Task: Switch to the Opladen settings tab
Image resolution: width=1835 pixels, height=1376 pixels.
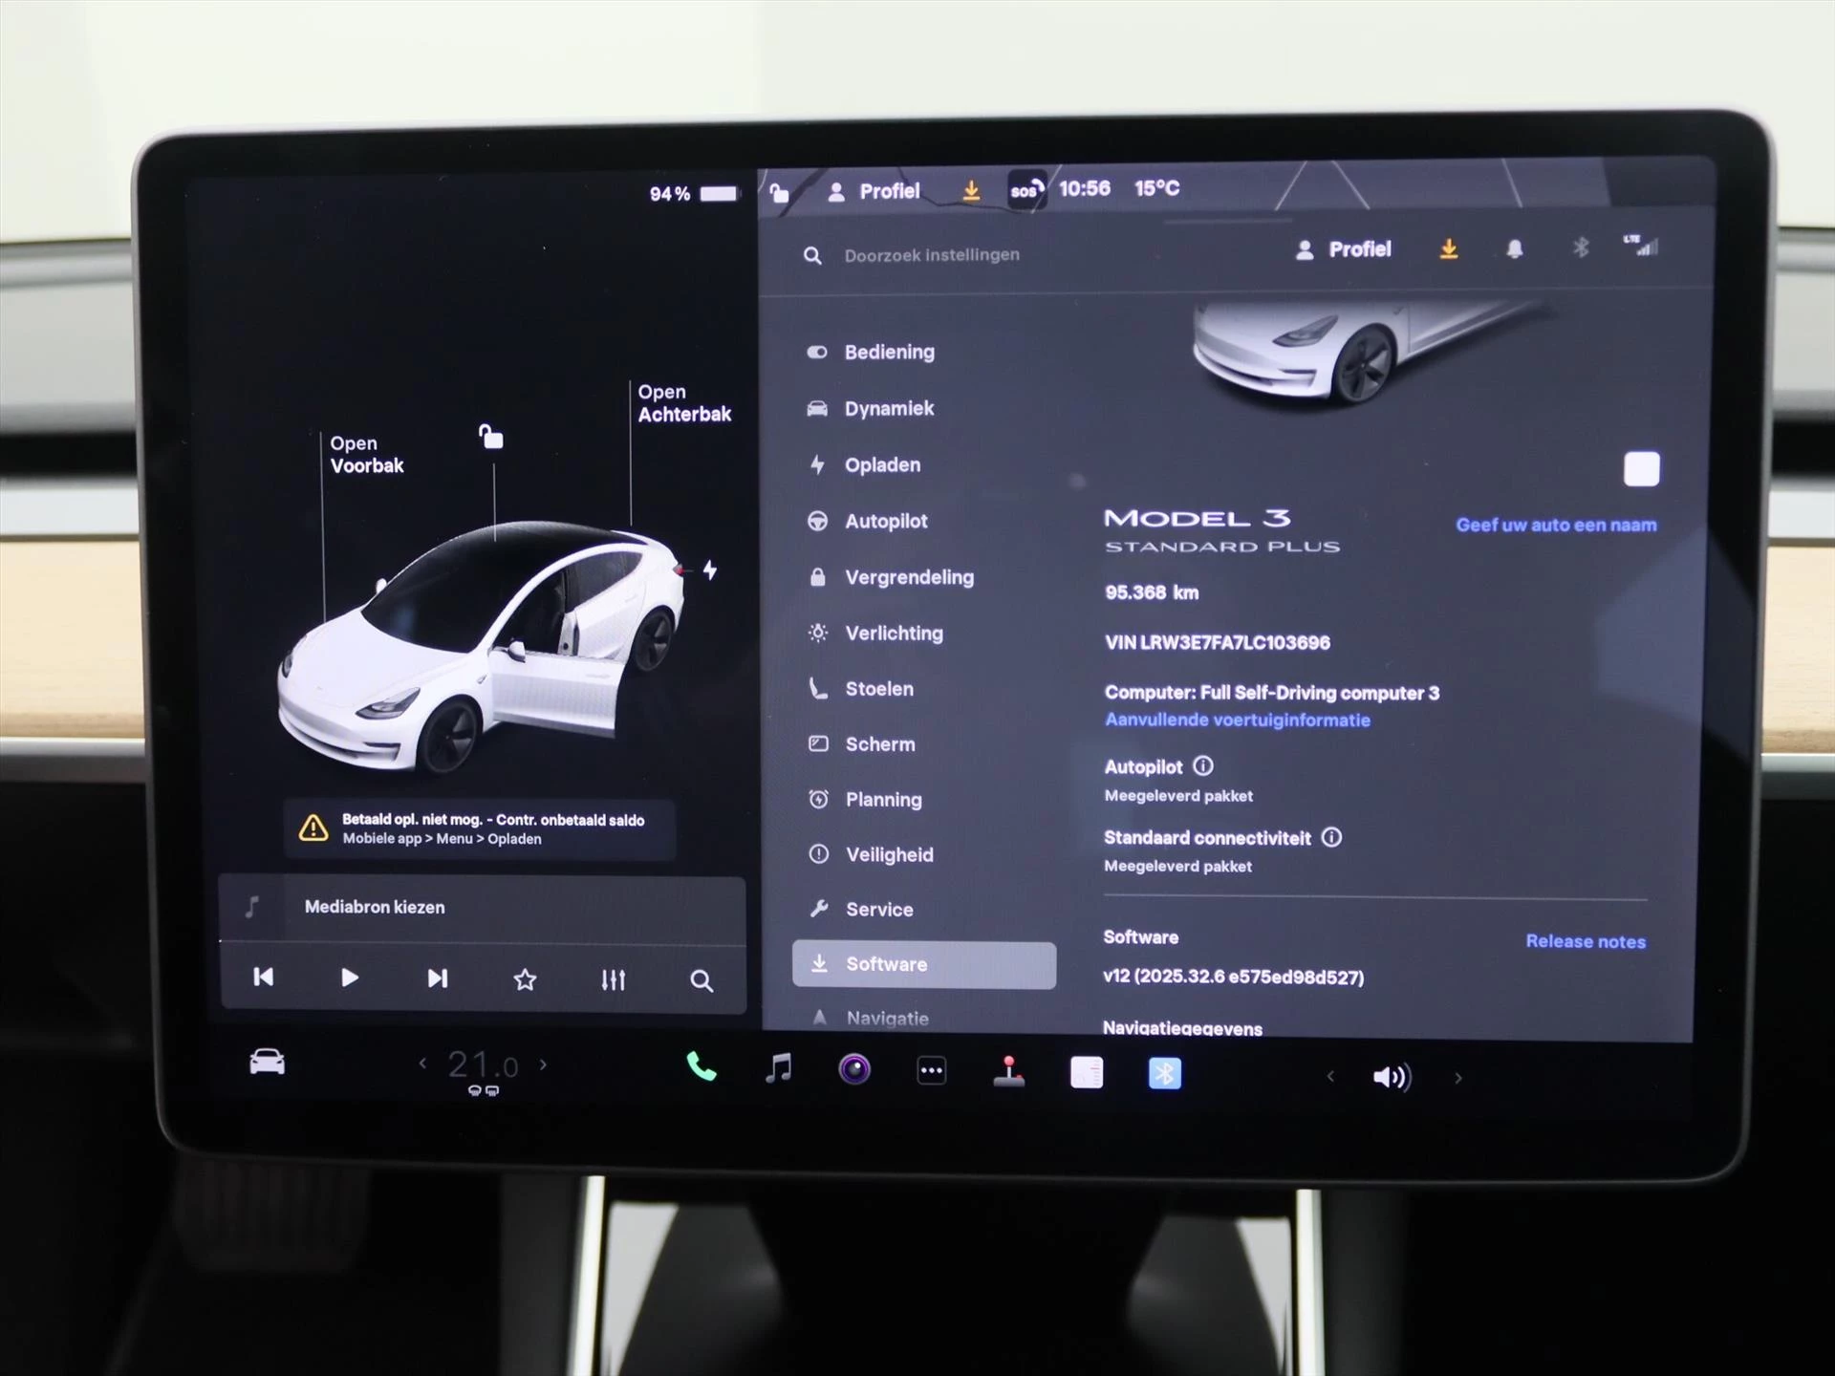Action: pos(881,465)
